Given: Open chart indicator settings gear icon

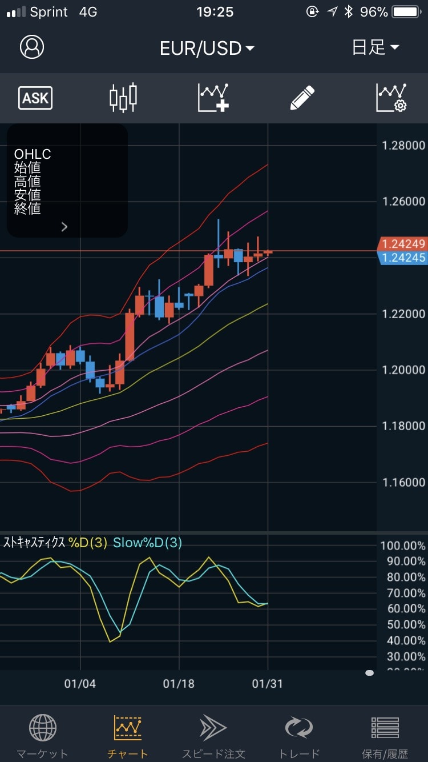Looking at the screenshot, I should [391, 98].
